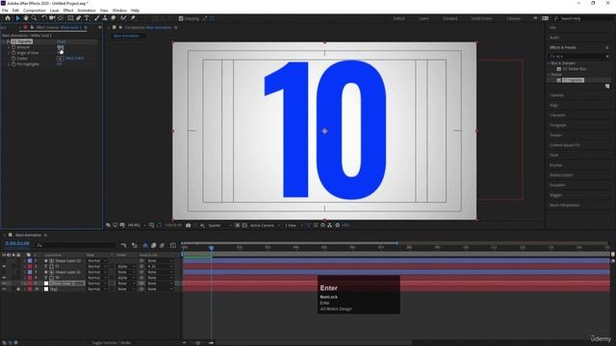Screen dimensions: 616x346
Task: Toggle visibility of text layer 10
Action: pos(4,278)
